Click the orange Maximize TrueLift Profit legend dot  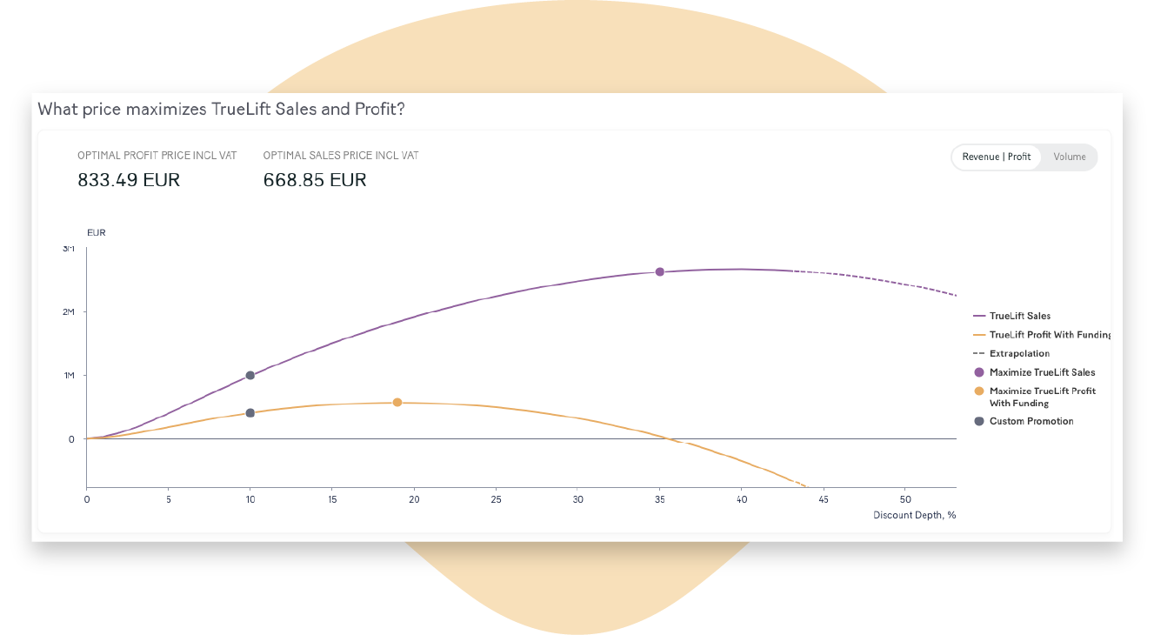point(979,391)
